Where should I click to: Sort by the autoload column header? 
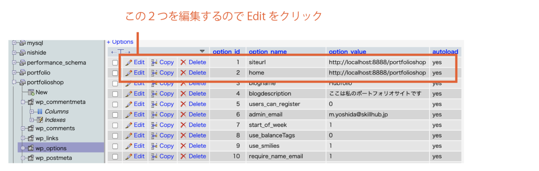tap(445, 51)
